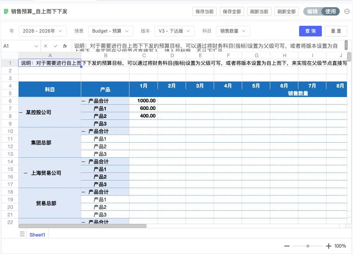Click the 销售数量 header label in row 5
Screen dimensions: 353x254
pos(298,93)
